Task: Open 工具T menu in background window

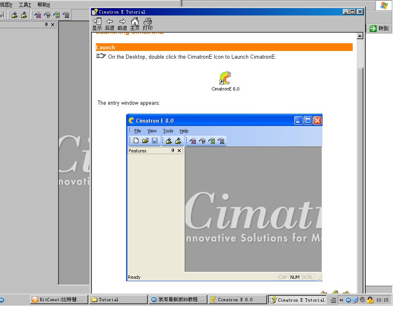Action: click(x=25, y=5)
